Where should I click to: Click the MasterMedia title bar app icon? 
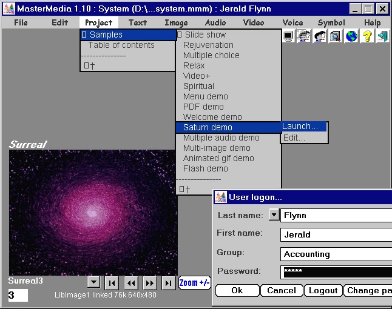click(8, 9)
